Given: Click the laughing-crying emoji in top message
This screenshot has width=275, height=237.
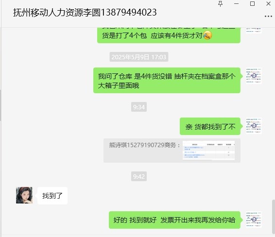Looking at the screenshot, I should 207,35.
